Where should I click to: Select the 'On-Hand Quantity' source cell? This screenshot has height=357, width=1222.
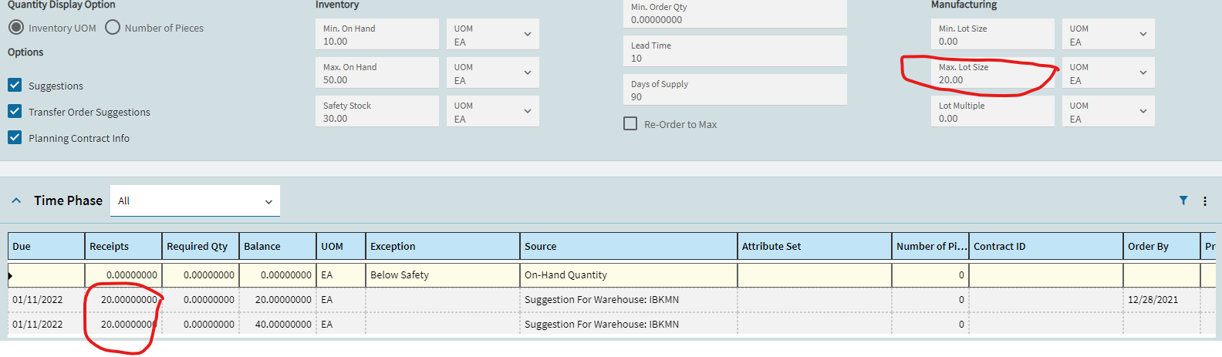pos(629,274)
